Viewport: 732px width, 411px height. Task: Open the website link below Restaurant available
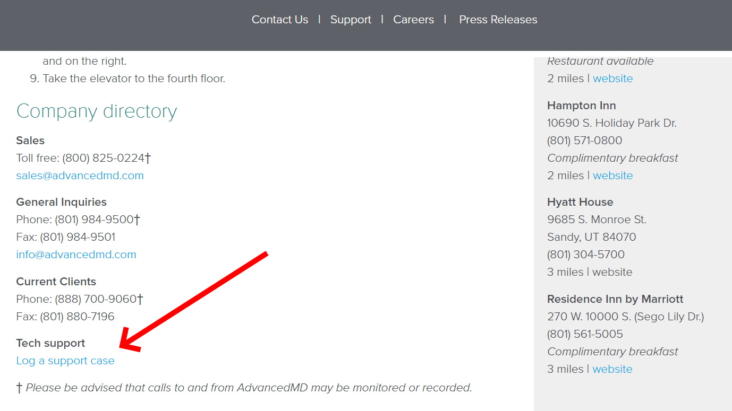(613, 78)
